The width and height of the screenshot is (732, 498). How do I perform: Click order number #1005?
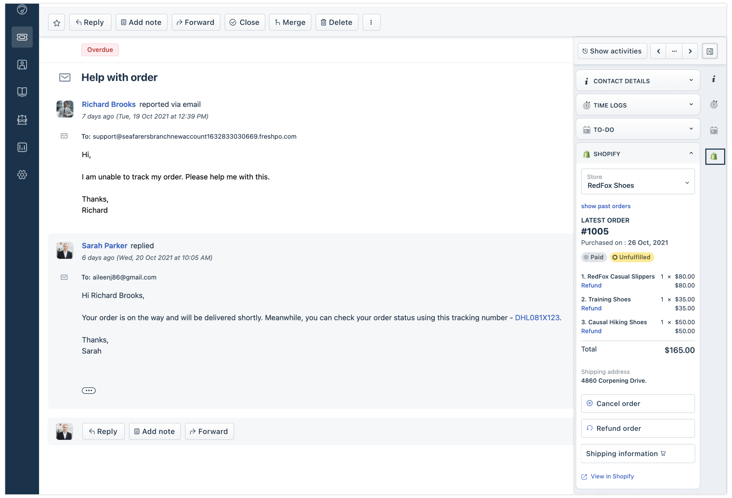pos(595,231)
